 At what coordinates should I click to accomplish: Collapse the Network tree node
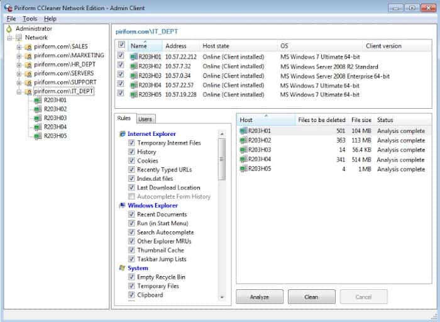click(x=10, y=38)
